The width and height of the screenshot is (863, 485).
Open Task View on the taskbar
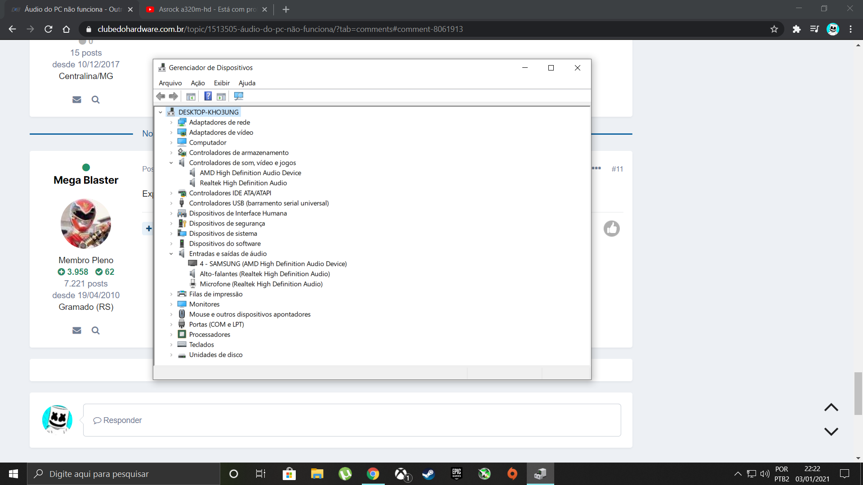(261, 474)
